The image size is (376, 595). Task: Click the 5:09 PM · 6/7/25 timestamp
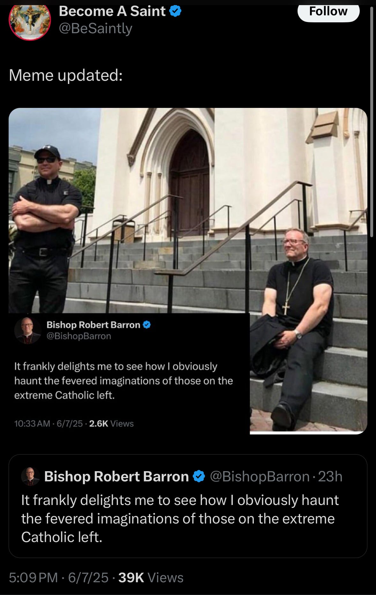[x=59, y=577]
